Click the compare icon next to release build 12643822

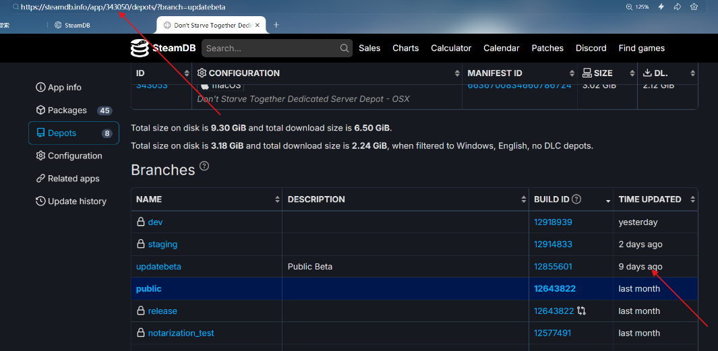point(581,311)
